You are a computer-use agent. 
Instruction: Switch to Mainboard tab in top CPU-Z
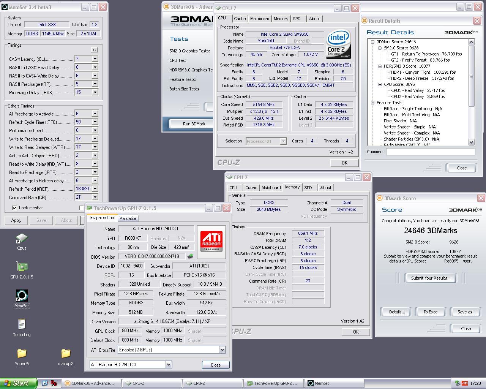pos(260,19)
